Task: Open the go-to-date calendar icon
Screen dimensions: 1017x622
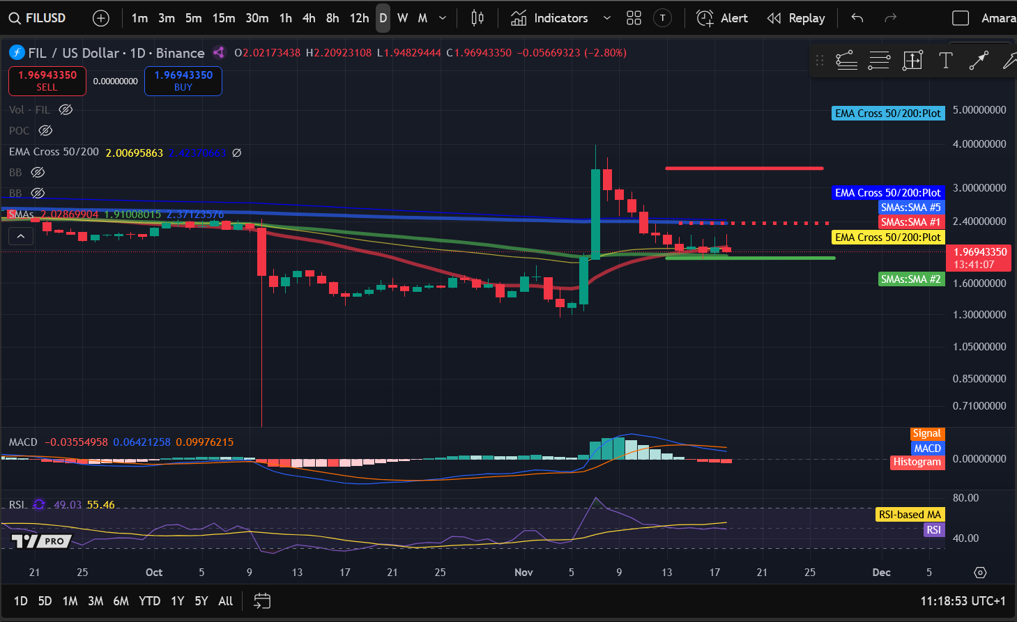Action: (x=261, y=600)
